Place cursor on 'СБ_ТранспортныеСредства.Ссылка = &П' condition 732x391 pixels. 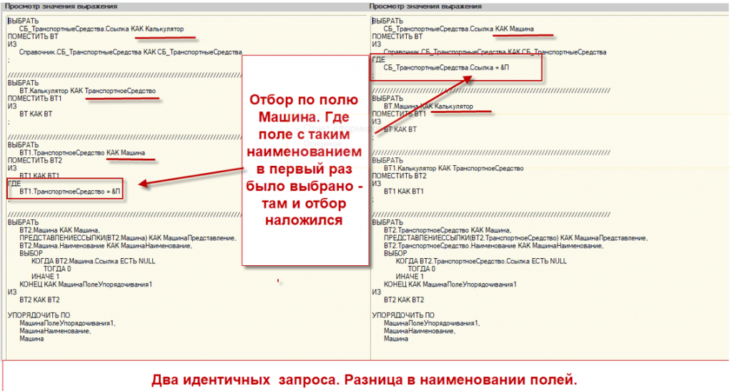coord(446,68)
